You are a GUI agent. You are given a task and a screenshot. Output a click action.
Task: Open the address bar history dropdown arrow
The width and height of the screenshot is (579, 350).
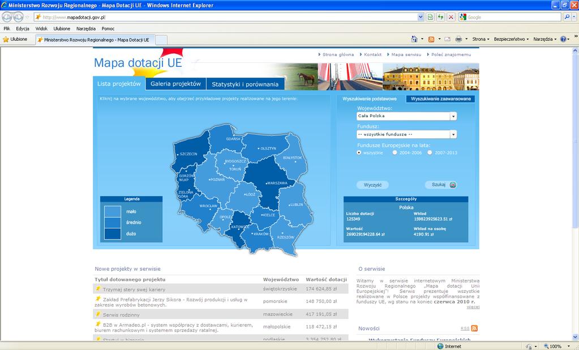click(421, 17)
